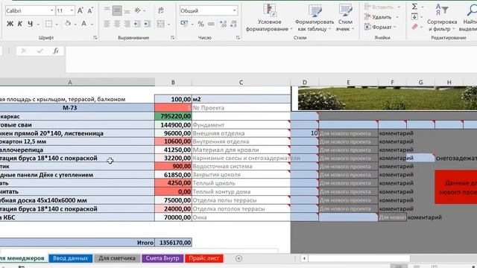
Task: Click merge and center cells icon
Action: point(161,24)
